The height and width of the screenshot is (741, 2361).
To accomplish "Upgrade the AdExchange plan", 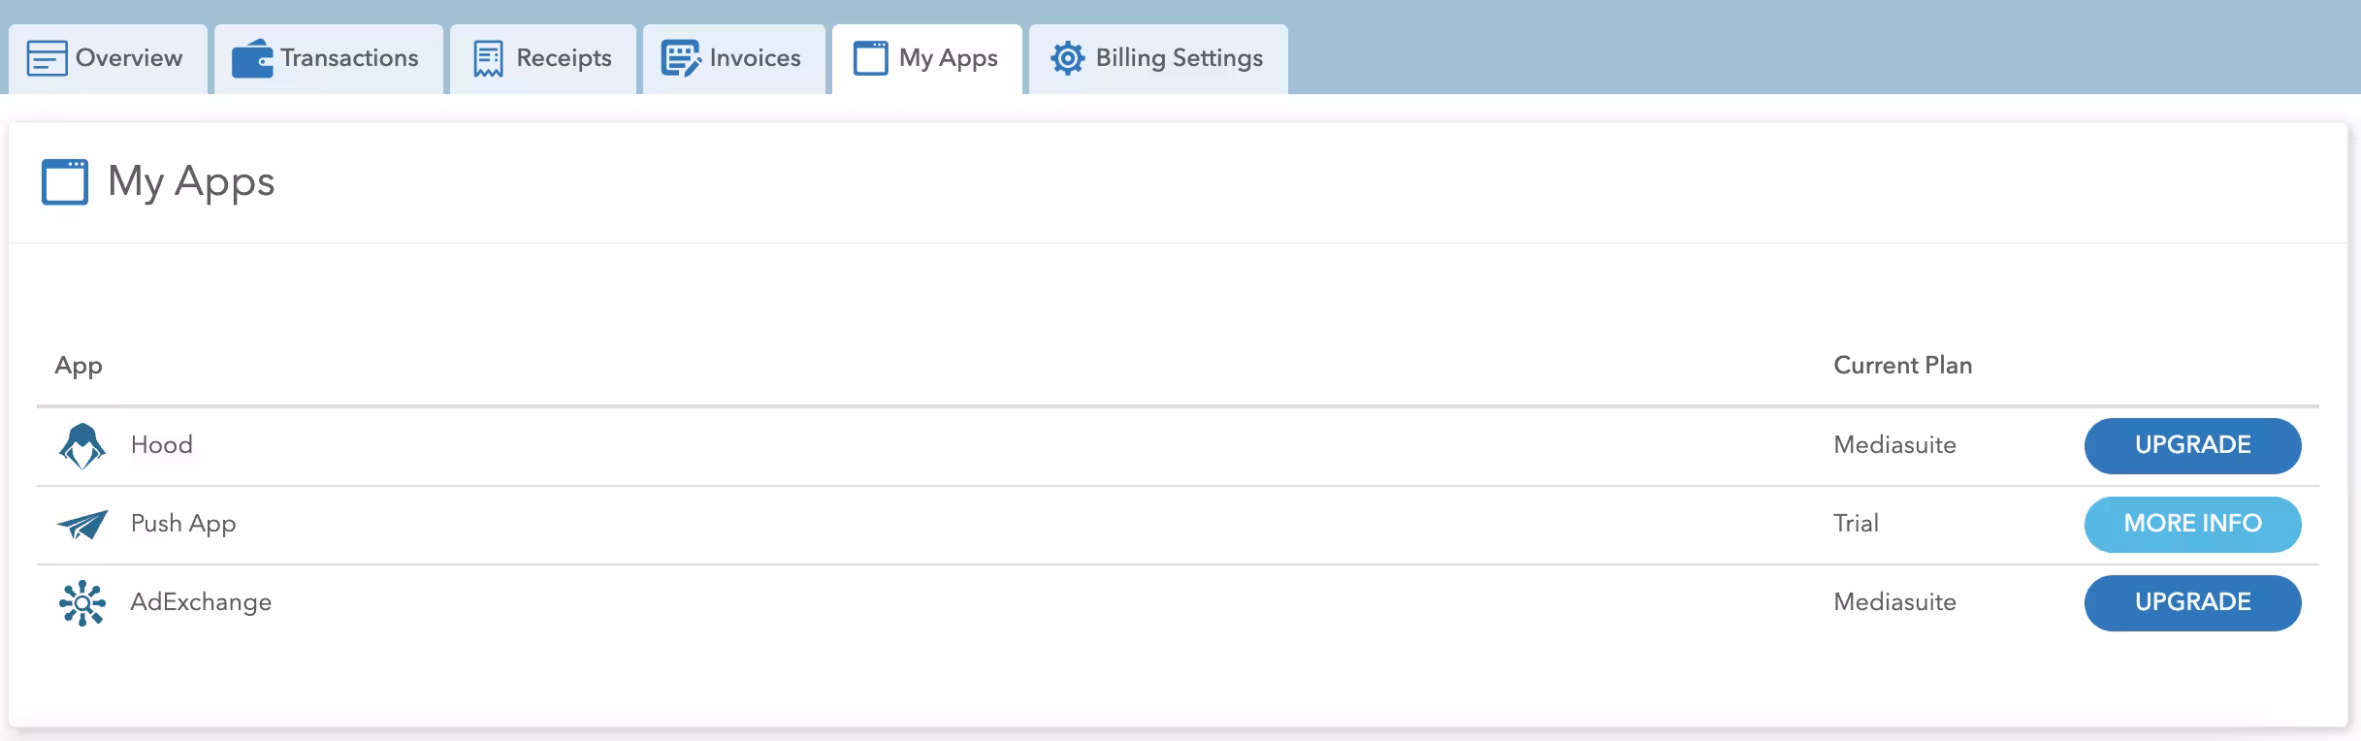I will point(2192,603).
